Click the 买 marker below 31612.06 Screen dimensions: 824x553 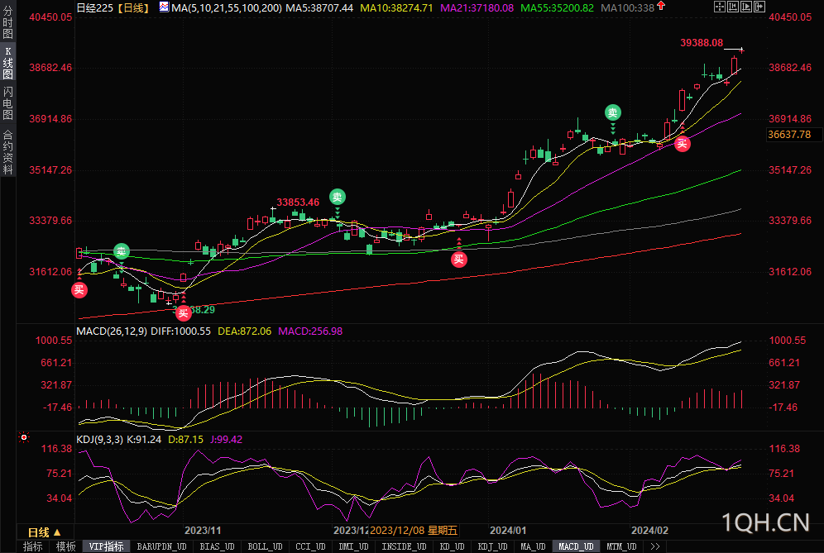(79, 290)
